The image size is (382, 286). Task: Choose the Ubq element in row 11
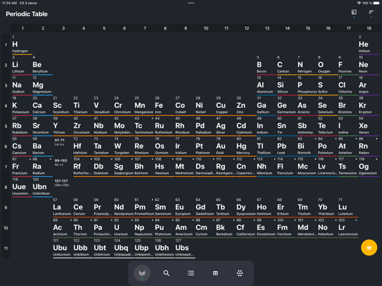[124, 249]
